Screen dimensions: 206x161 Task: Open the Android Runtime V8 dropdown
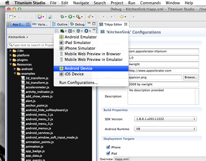tap(165, 128)
